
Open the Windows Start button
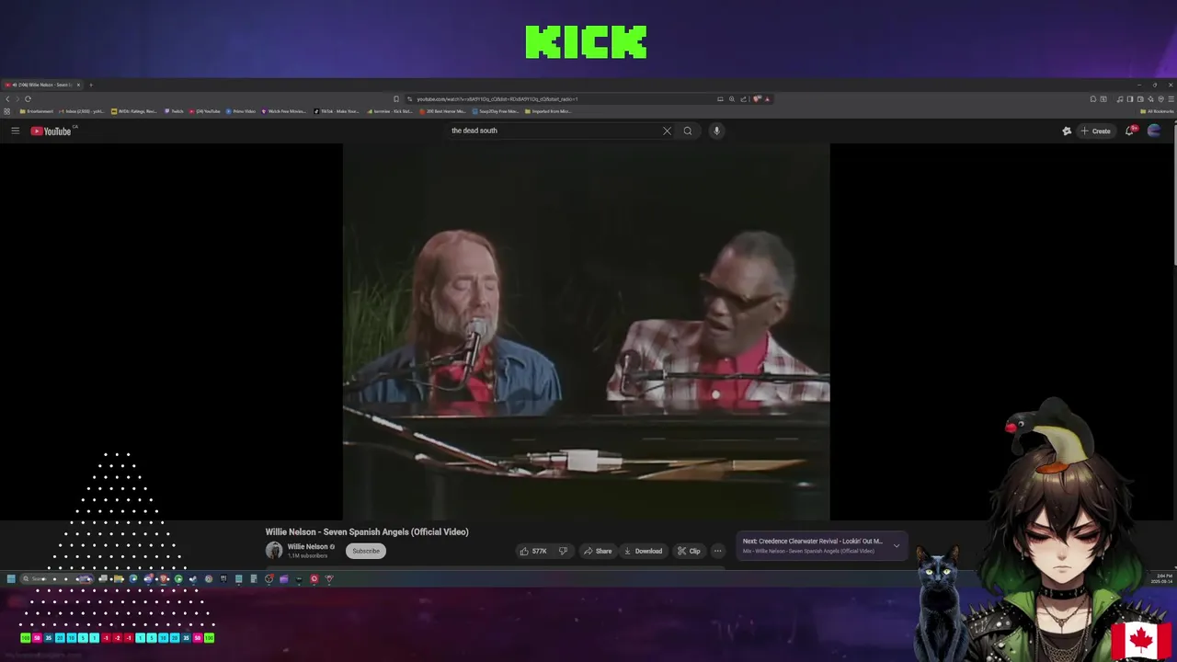click(11, 579)
